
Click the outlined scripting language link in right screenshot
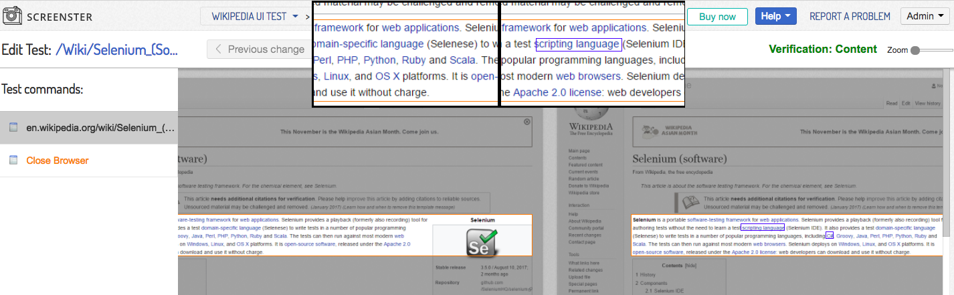pyautogui.click(x=763, y=227)
